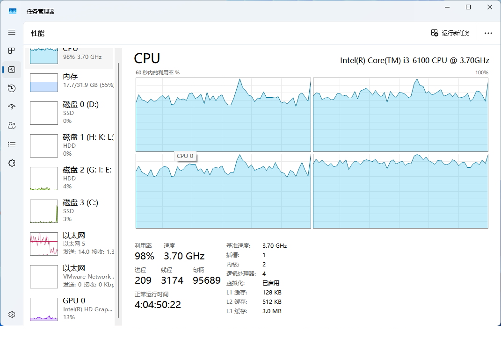501x337 pixels.
Task: Select 磁盘 2 (G: I: E:) HDD entry
Action: (x=70, y=178)
